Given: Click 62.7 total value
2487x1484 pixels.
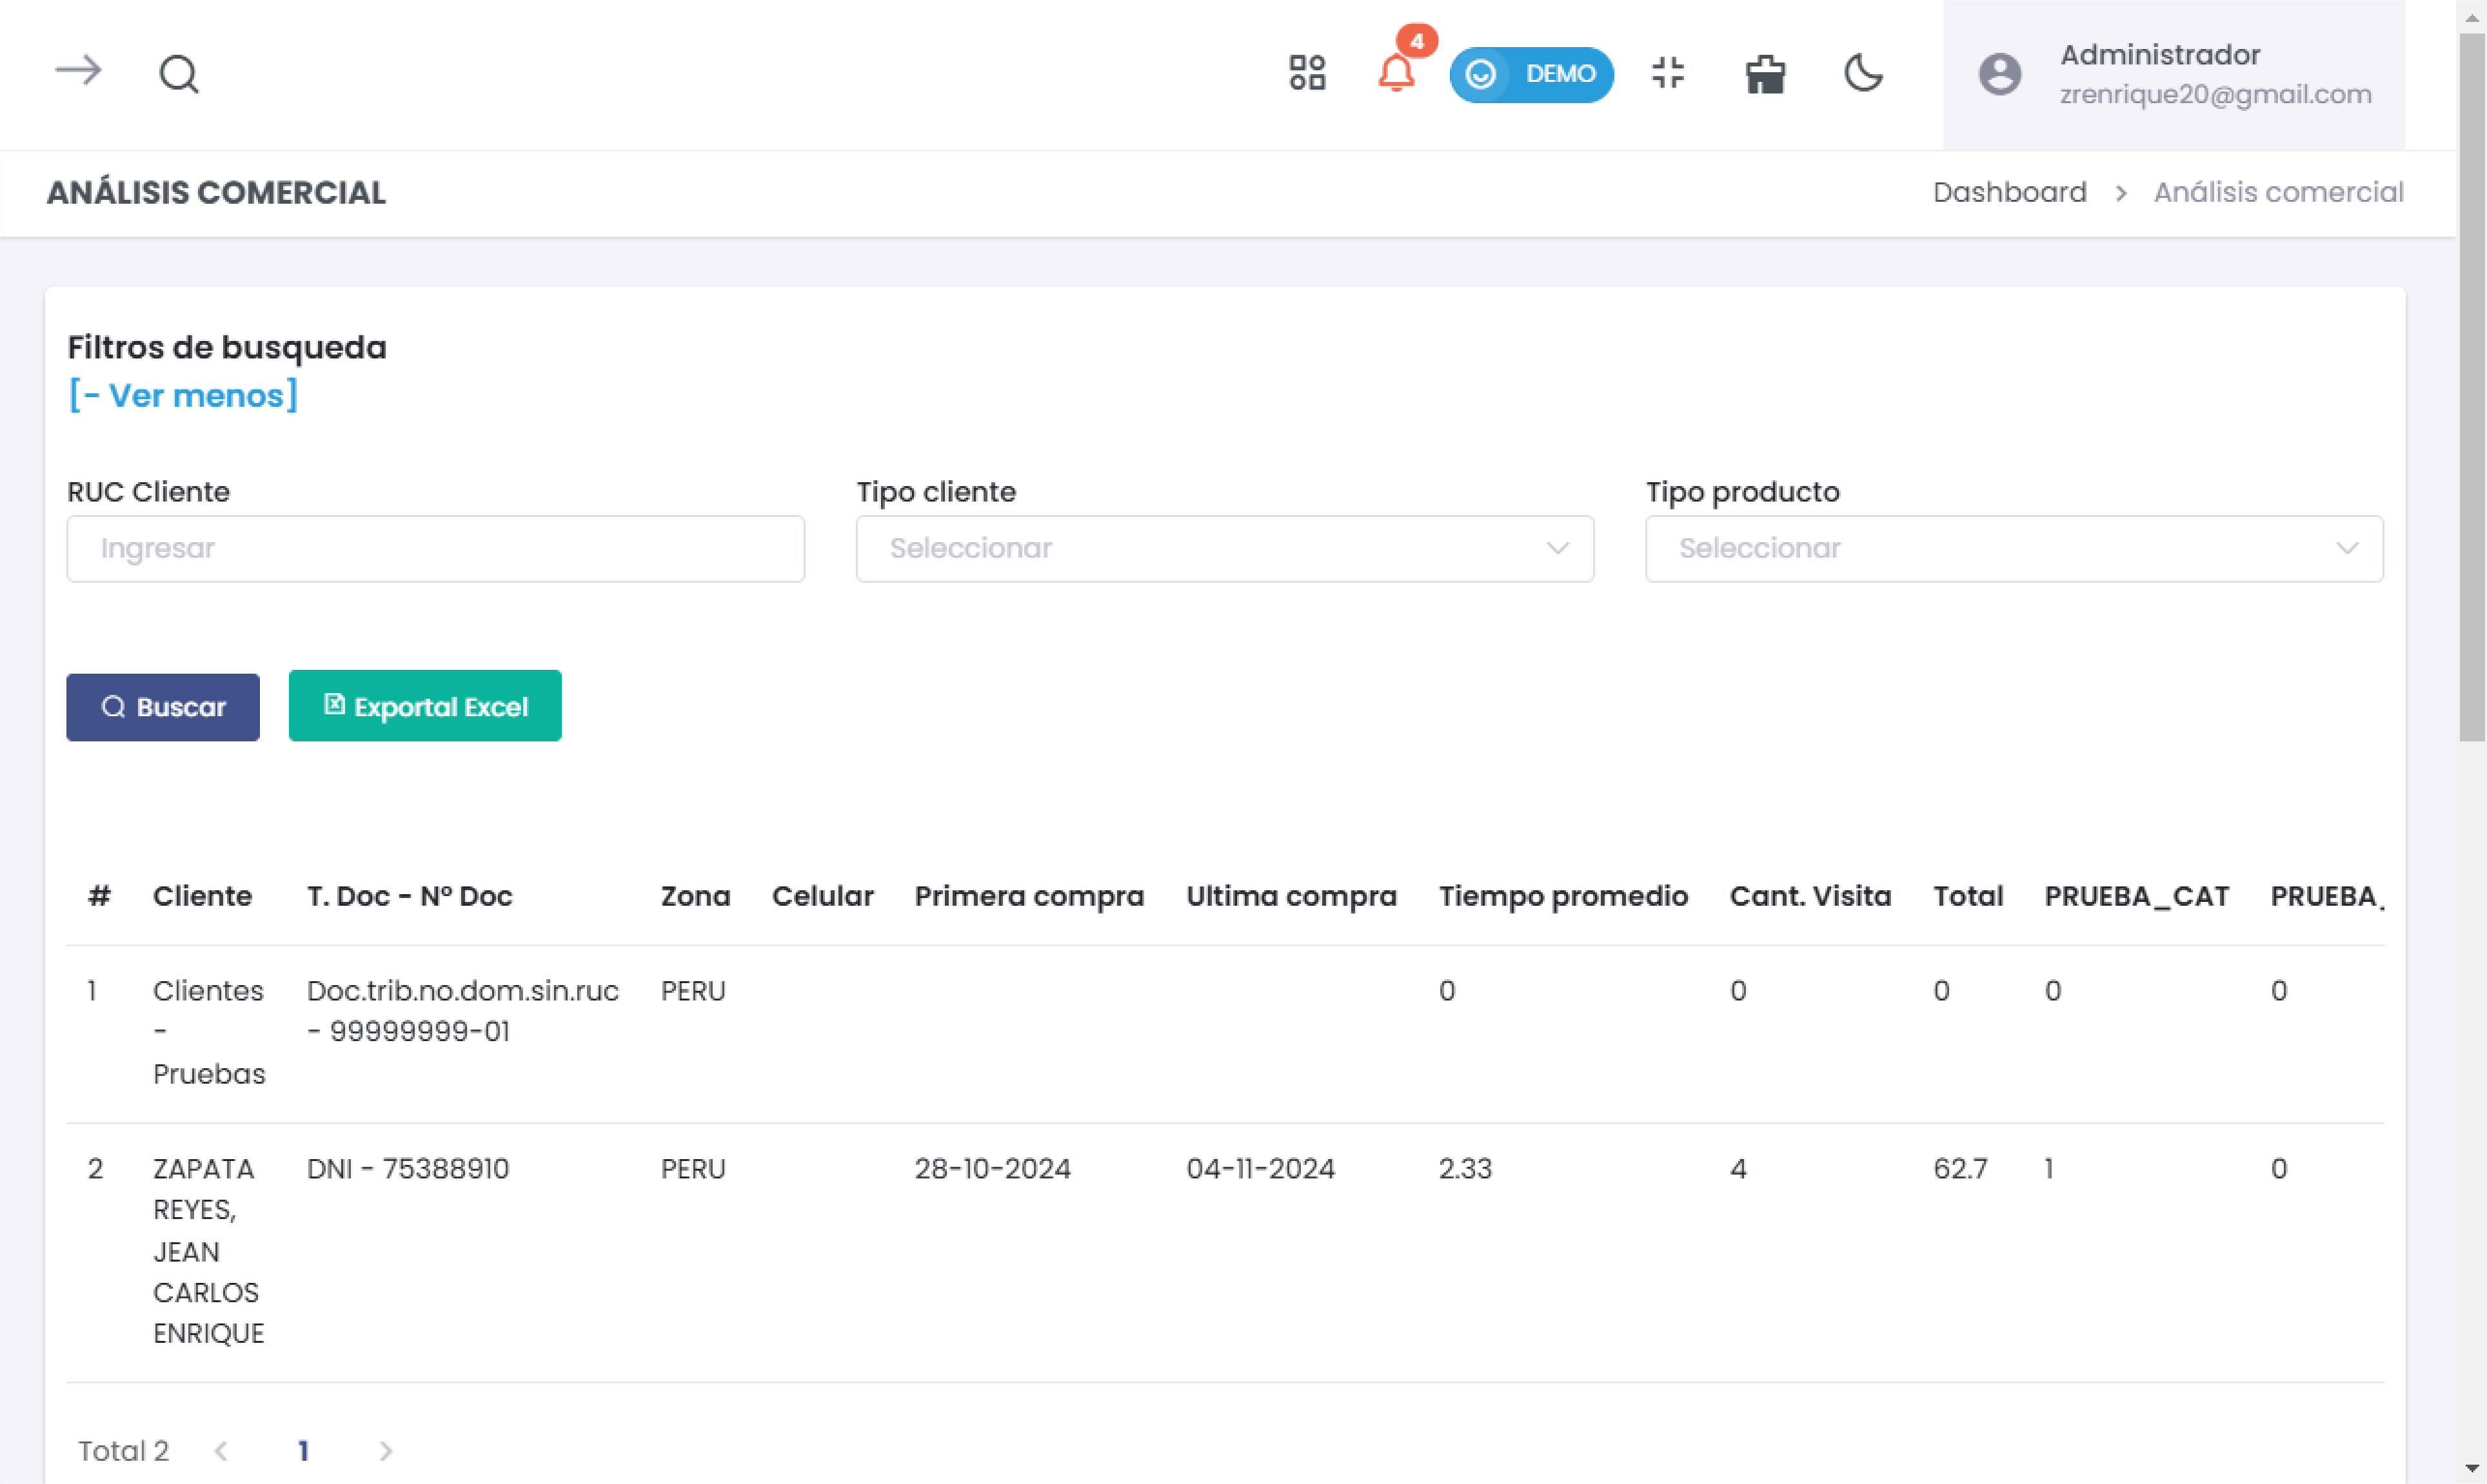Looking at the screenshot, I should [1961, 1168].
